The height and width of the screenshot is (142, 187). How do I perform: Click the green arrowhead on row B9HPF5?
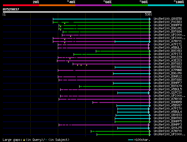click(150, 122)
